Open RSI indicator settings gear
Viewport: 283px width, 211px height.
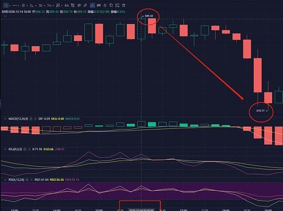pos(27,179)
